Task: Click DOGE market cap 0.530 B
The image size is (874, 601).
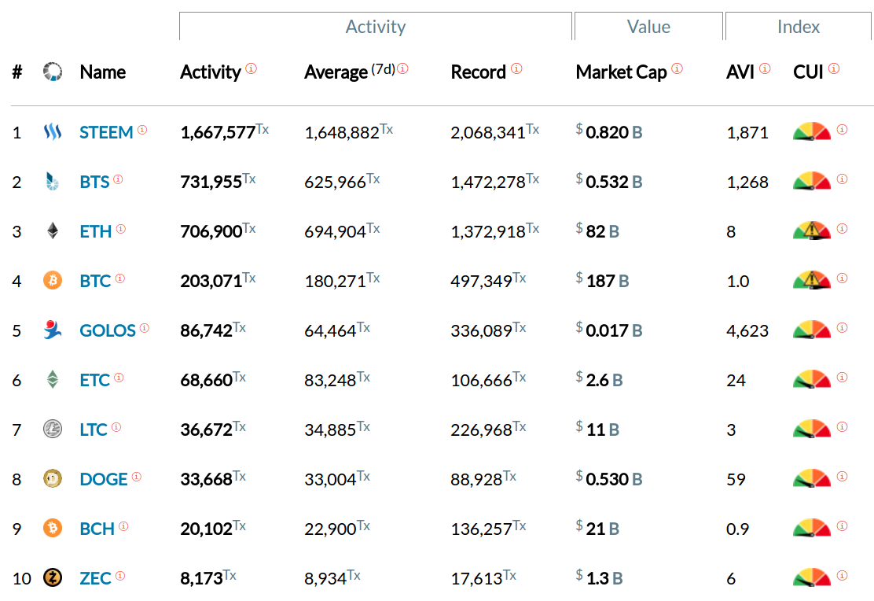Action: click(x=614, y=479)
